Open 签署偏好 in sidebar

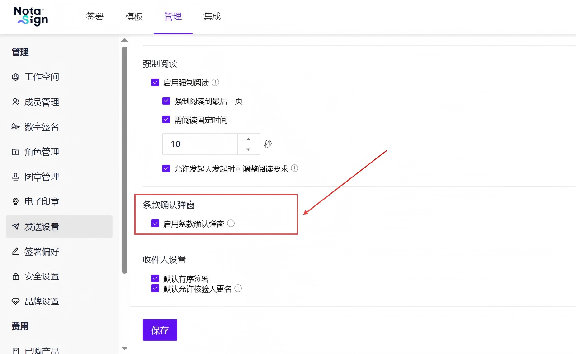coord(59,252)
